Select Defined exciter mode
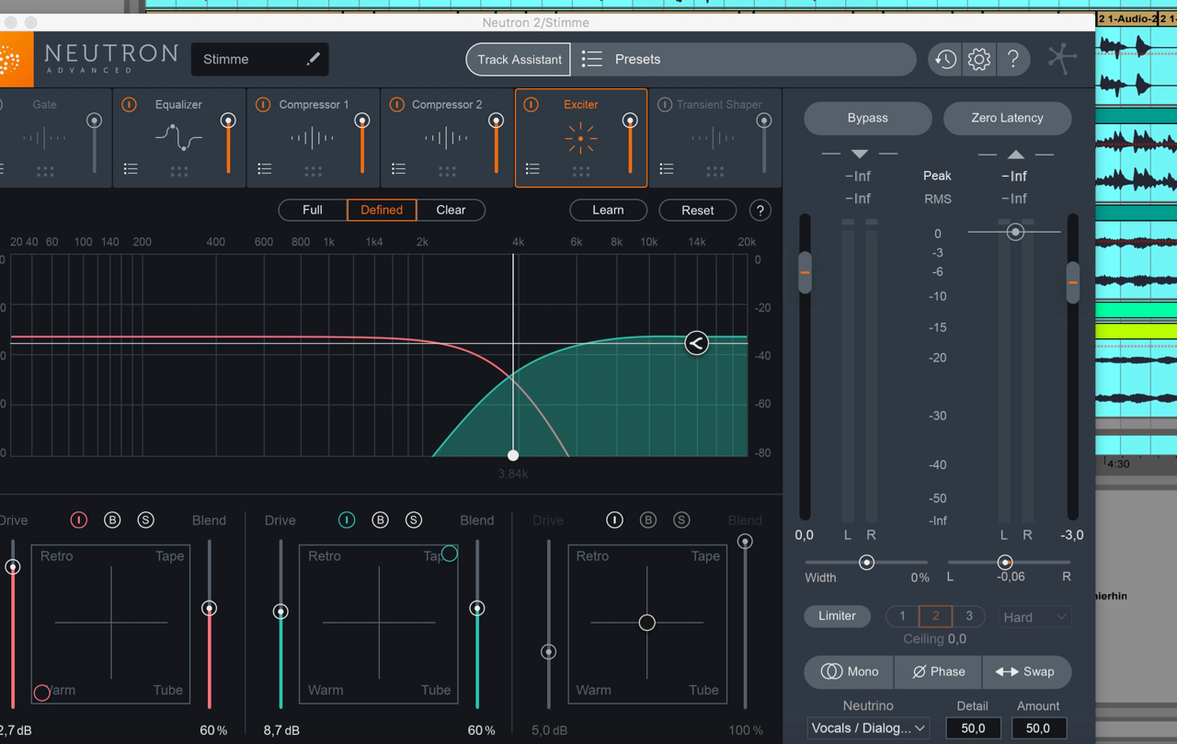 (382, 210)
